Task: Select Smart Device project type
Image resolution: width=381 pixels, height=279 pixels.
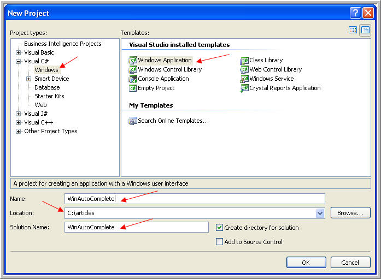Action: (x=52, y=79)
